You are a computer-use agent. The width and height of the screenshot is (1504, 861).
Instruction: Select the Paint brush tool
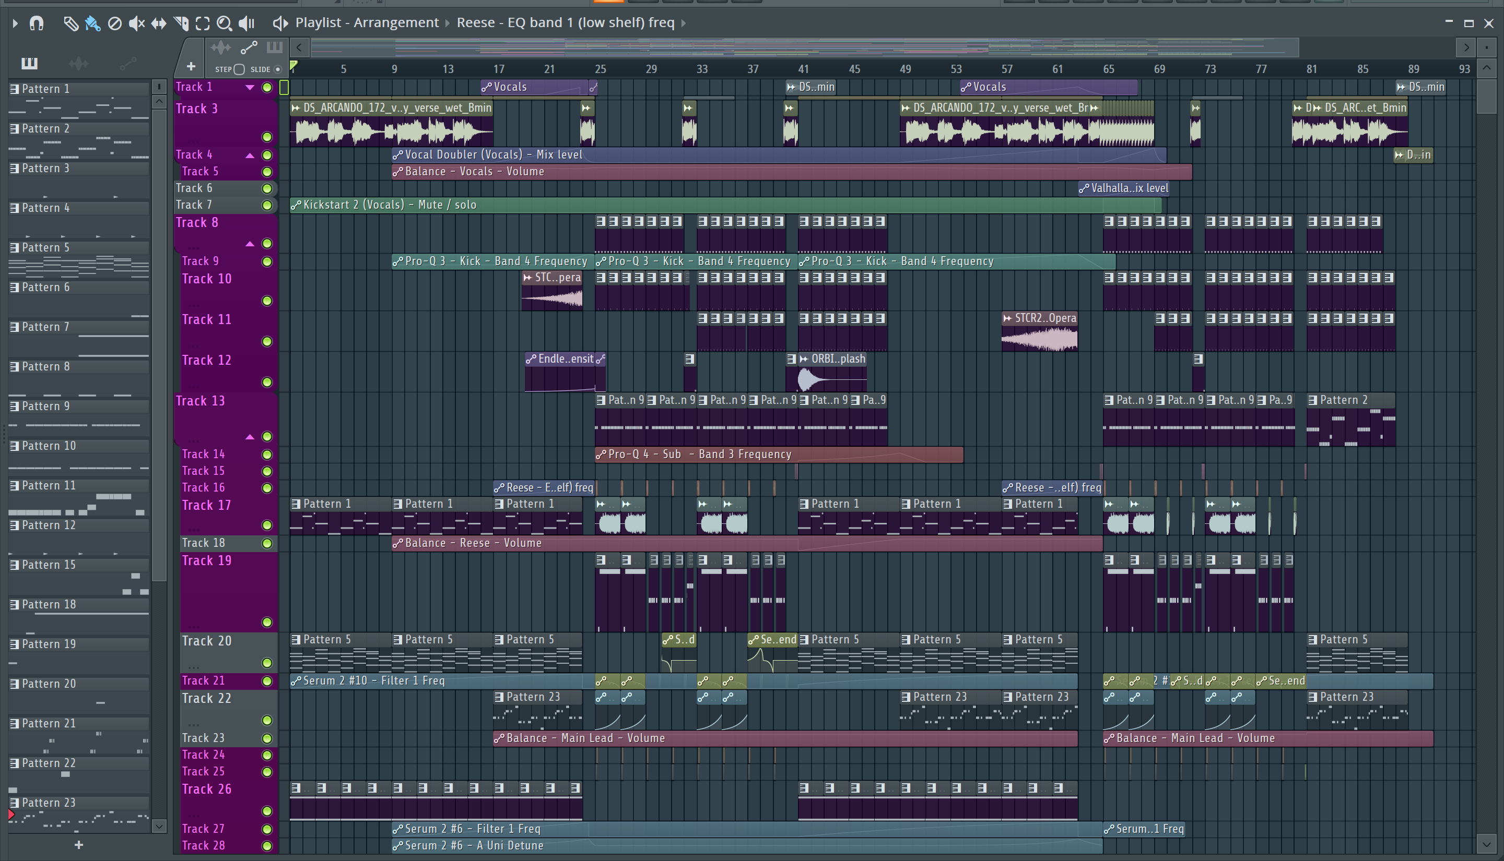[x=92, y=23]
